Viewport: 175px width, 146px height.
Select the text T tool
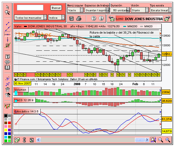coord(7,56)
